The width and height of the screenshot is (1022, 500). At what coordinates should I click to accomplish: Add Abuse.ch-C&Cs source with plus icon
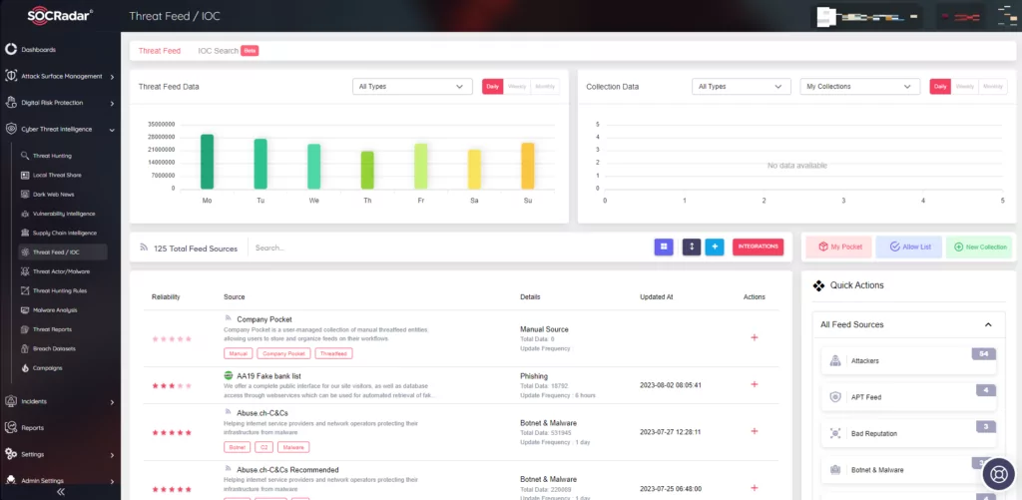755,431
